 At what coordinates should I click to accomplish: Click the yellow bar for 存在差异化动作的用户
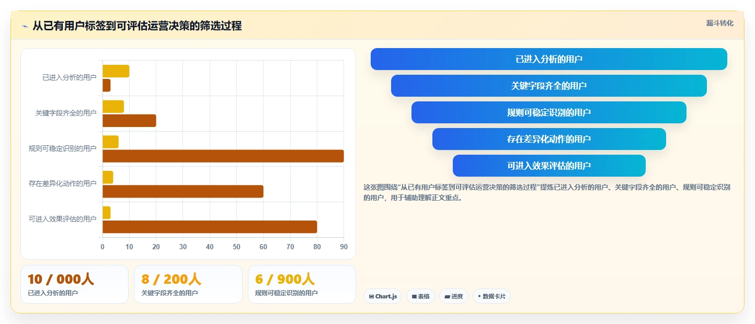pos(108,177)
